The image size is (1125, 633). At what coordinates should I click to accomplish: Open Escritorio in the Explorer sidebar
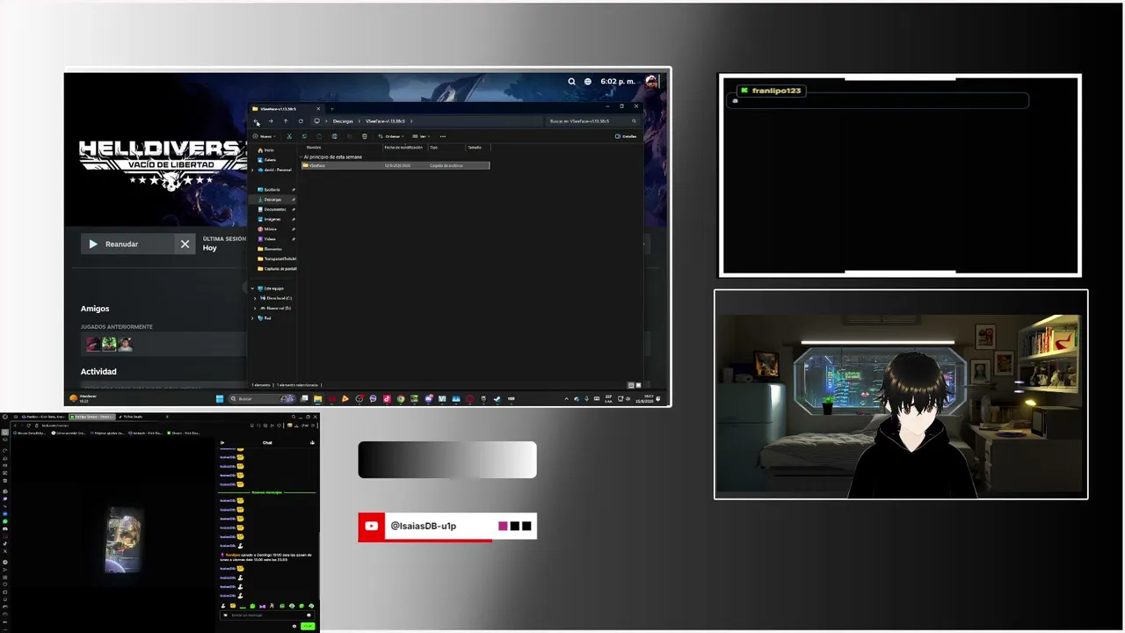(x=272, y=189)
